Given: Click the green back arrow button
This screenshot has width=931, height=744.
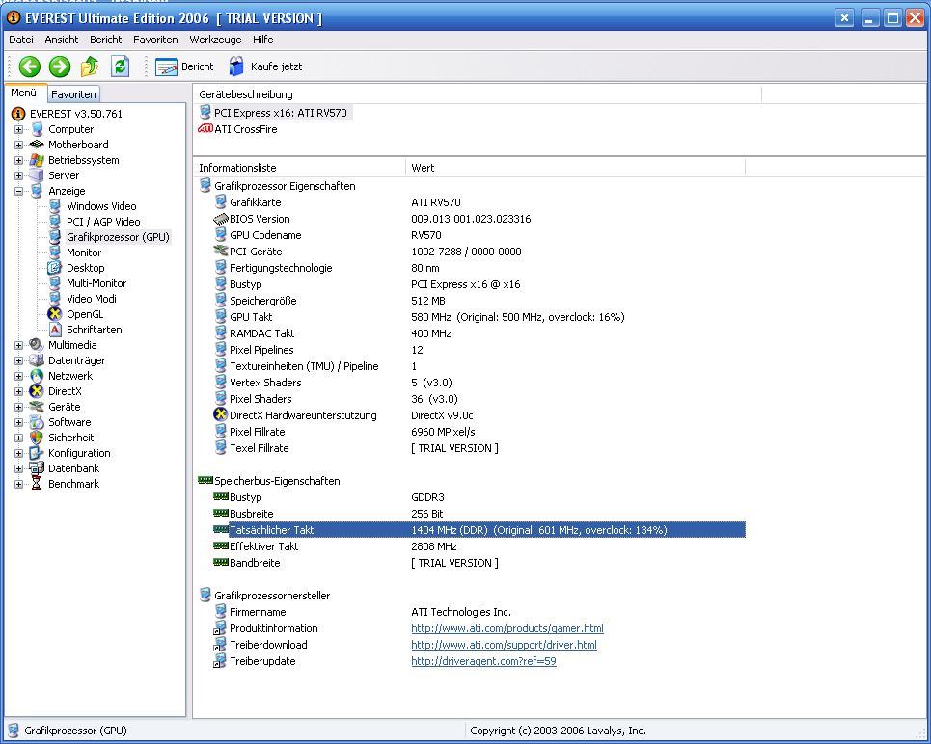Looking at the screenshot, I should pos(30,66).
